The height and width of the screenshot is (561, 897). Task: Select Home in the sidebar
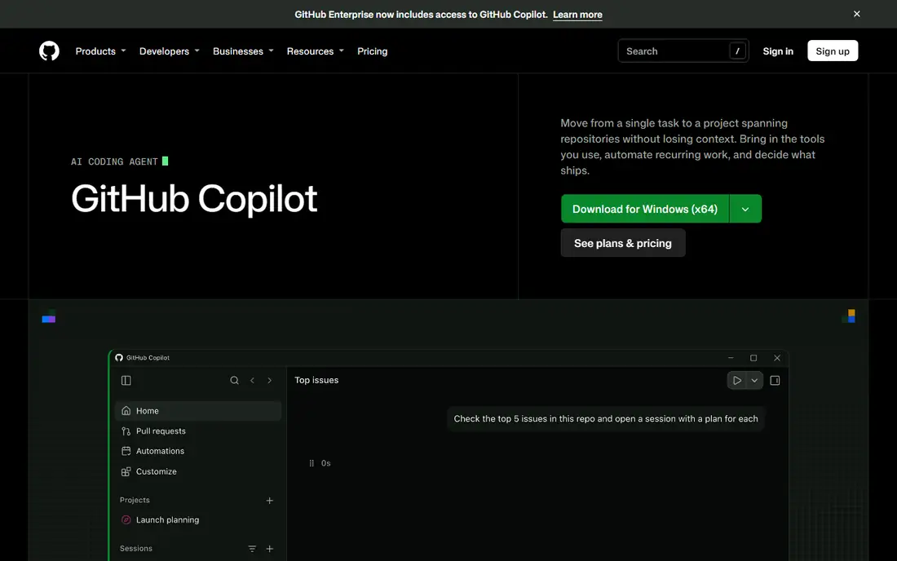(198, 411)
